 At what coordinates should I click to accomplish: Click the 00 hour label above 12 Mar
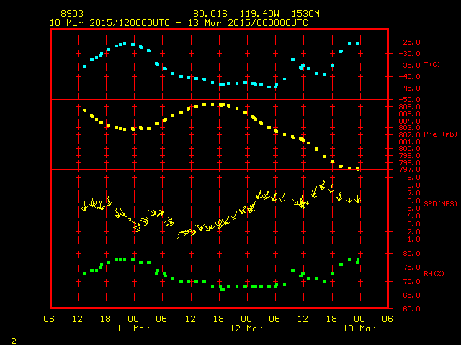(246, 319)
